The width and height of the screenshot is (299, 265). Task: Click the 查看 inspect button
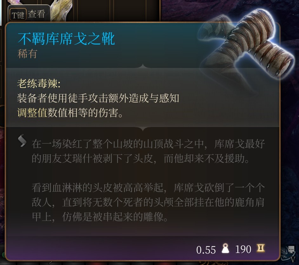(x=37, y=14)
